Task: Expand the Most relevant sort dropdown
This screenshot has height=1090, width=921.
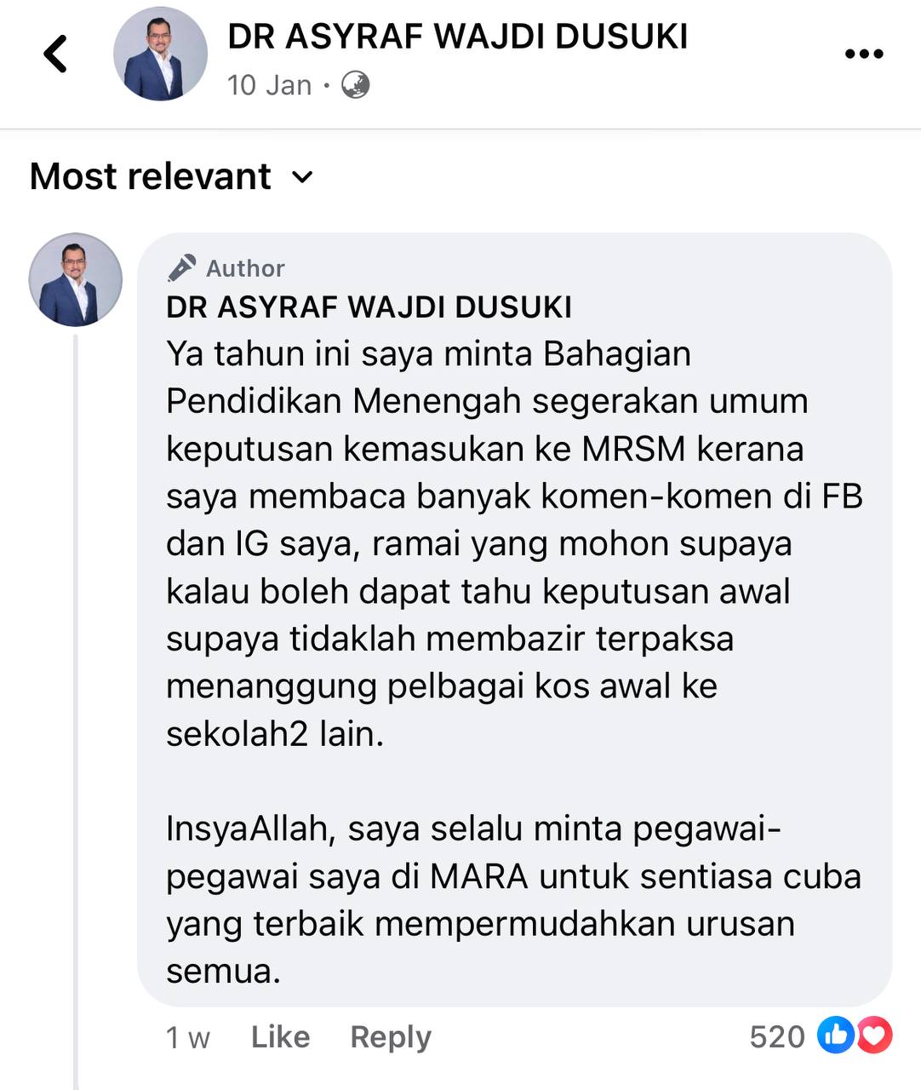Action: (171, 176)
